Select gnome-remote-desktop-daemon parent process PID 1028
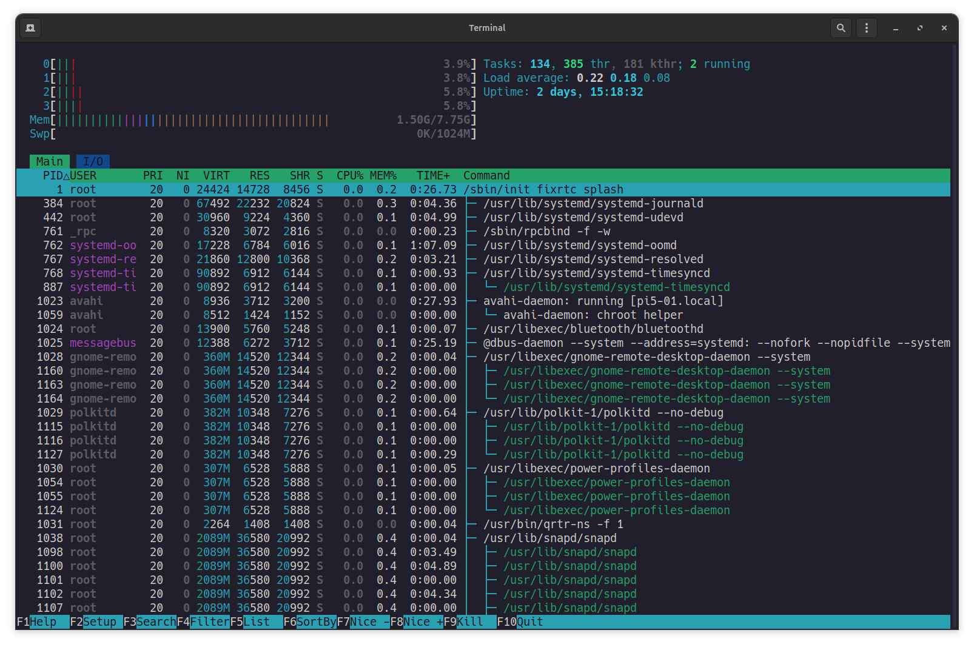 [x=483, y=357]
